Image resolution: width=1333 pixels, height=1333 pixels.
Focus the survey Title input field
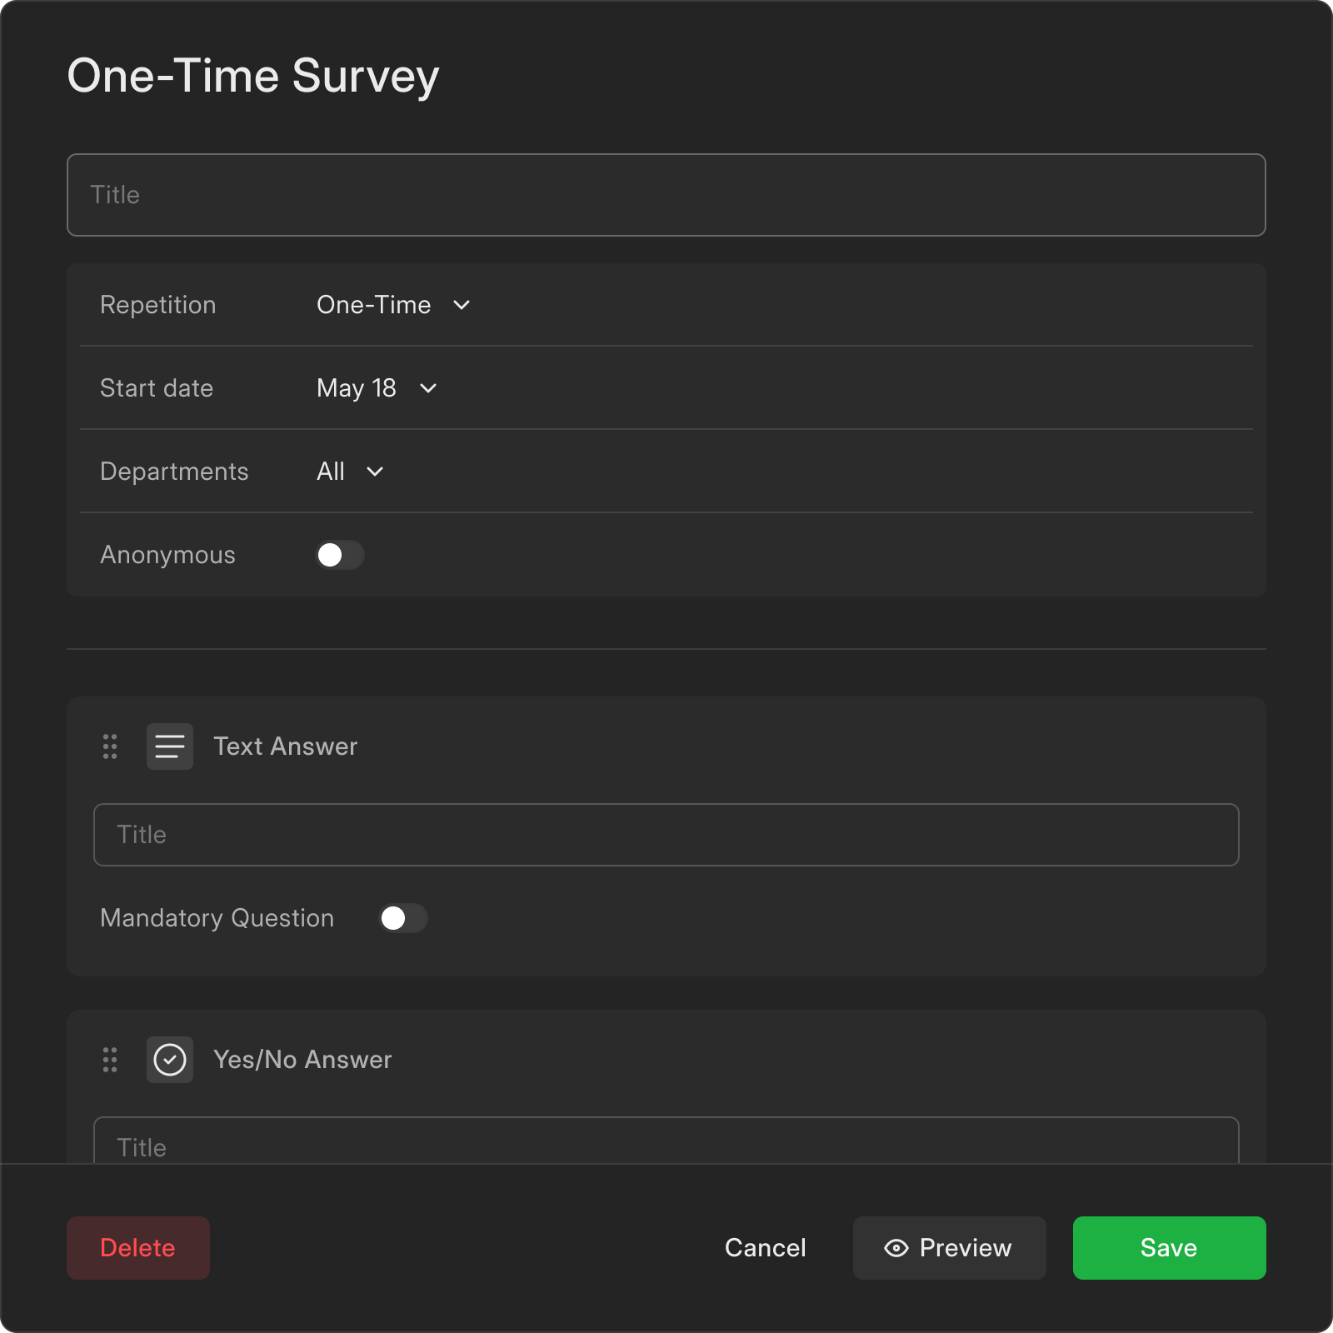pyautogui.click(x=666, y=195)
